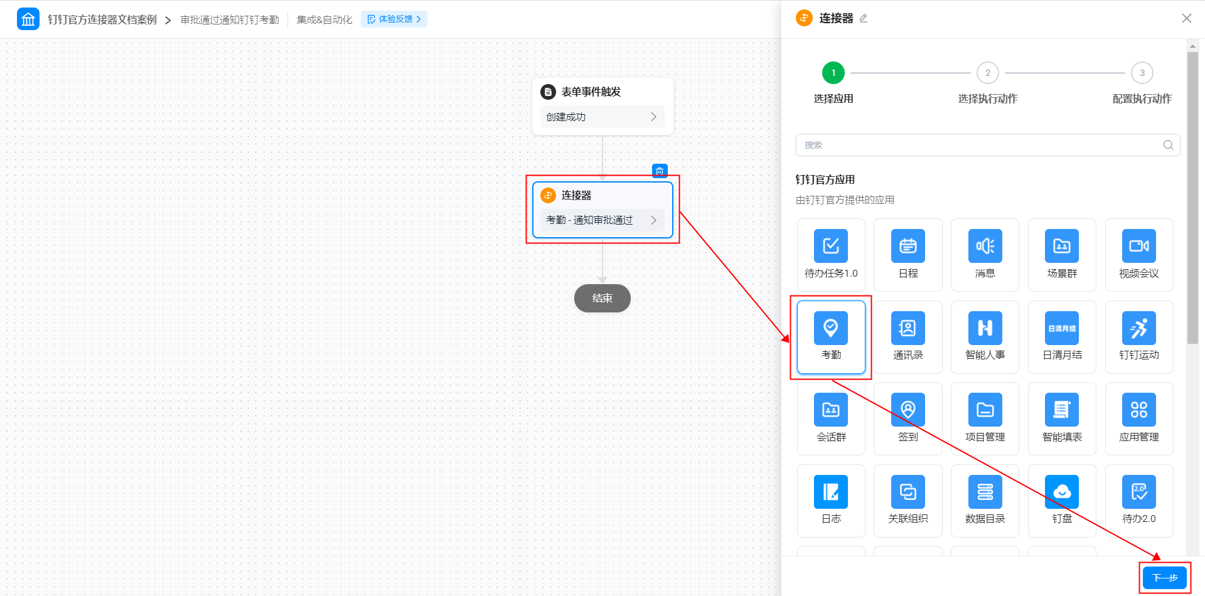Viewport: 1205px width, 596px height.
Task: Click the orange 连接器 panel header icon
Action: [804, 18]
